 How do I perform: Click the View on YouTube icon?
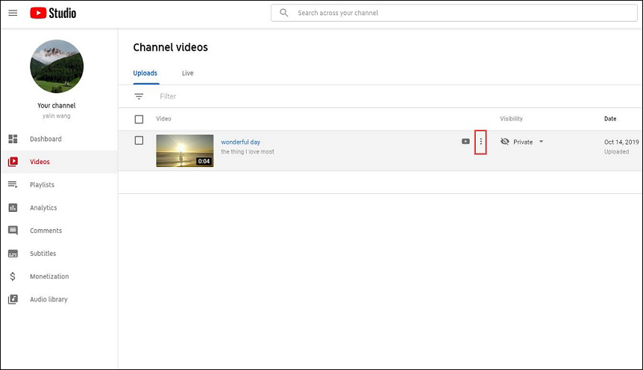click(x=465, y=142)
